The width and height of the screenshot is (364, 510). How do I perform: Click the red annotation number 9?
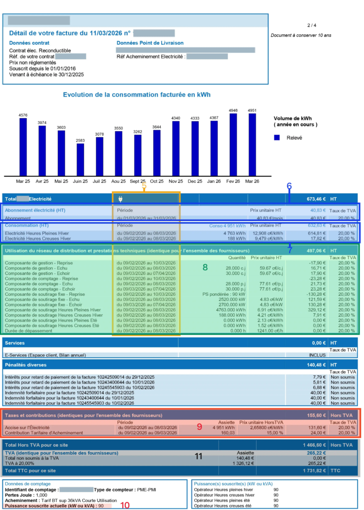(x=199, y=426)
